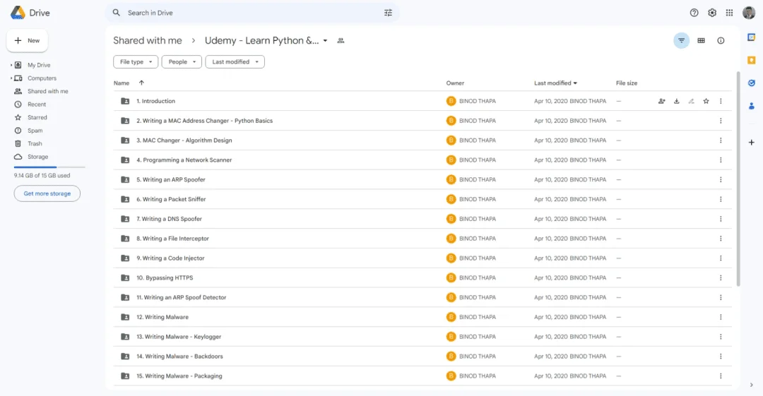The image size is (763, 396).
Task: Open the Settings gear
Action: pyautogui.click(x=712, y=13)
